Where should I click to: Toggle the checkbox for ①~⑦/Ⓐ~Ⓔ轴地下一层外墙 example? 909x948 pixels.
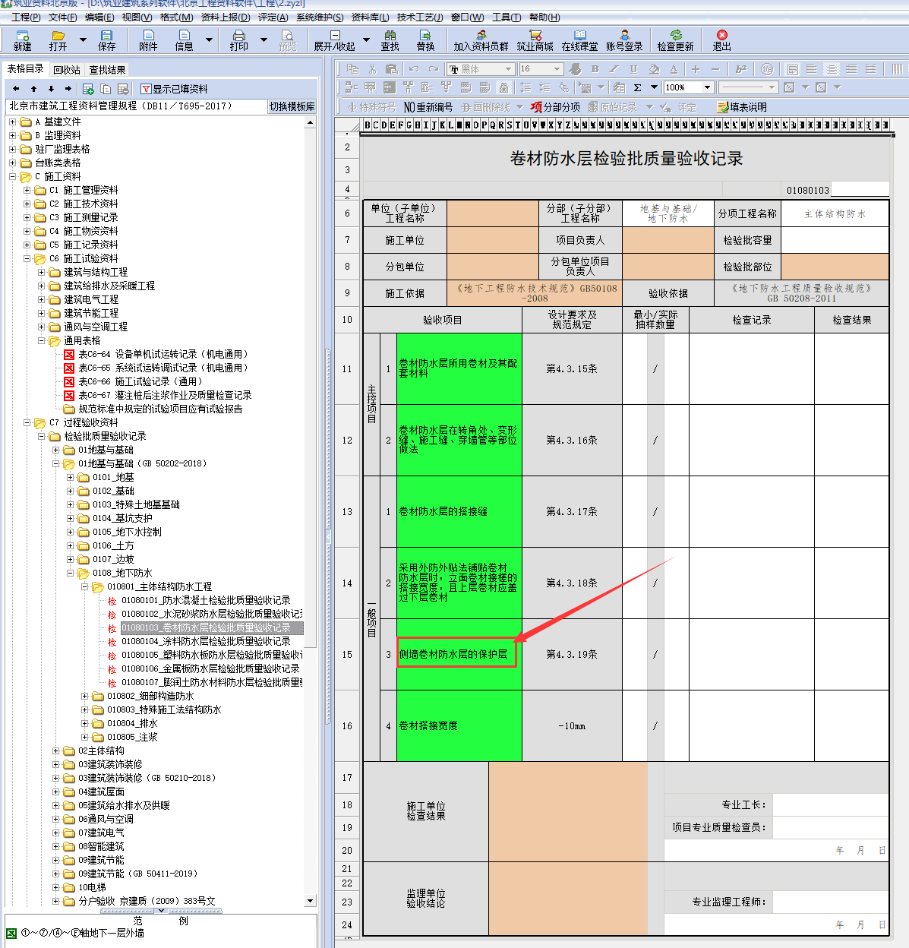tap(11, 933)
